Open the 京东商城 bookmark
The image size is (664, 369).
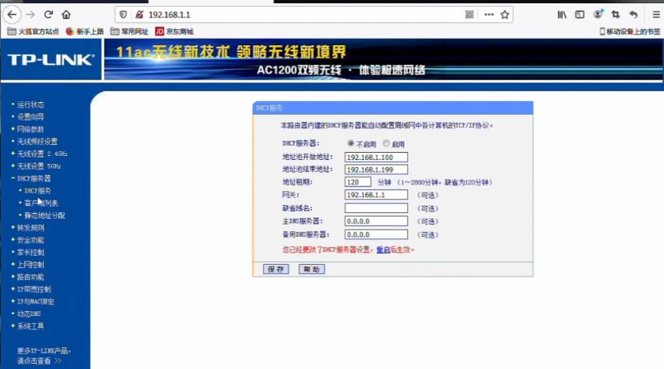point(174,31)
